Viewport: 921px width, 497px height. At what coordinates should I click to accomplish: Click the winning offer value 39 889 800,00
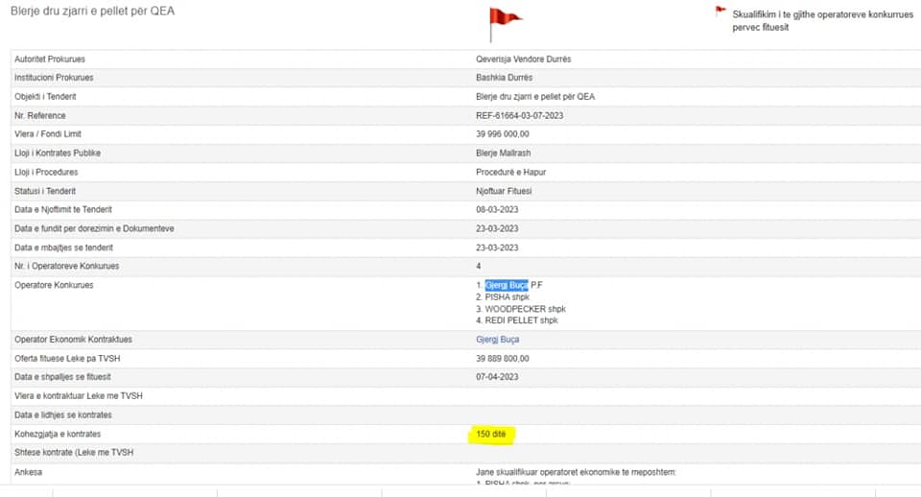(x=502, y=358)
